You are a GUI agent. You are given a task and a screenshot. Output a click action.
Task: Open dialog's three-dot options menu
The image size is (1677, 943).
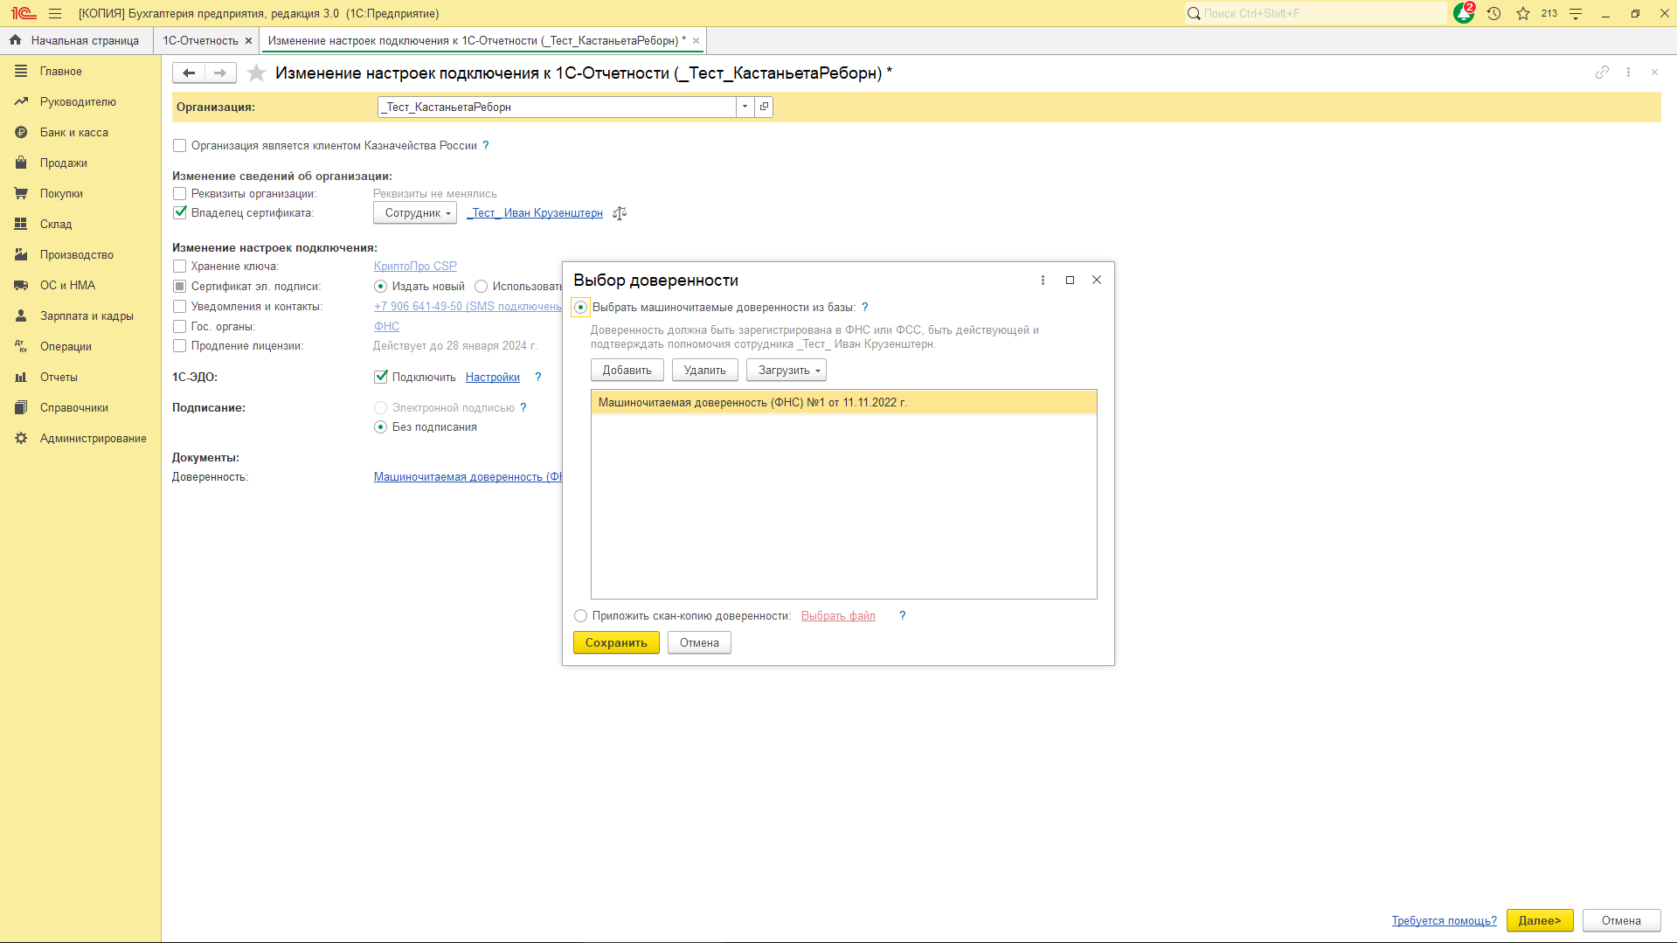pos(1043,281)
